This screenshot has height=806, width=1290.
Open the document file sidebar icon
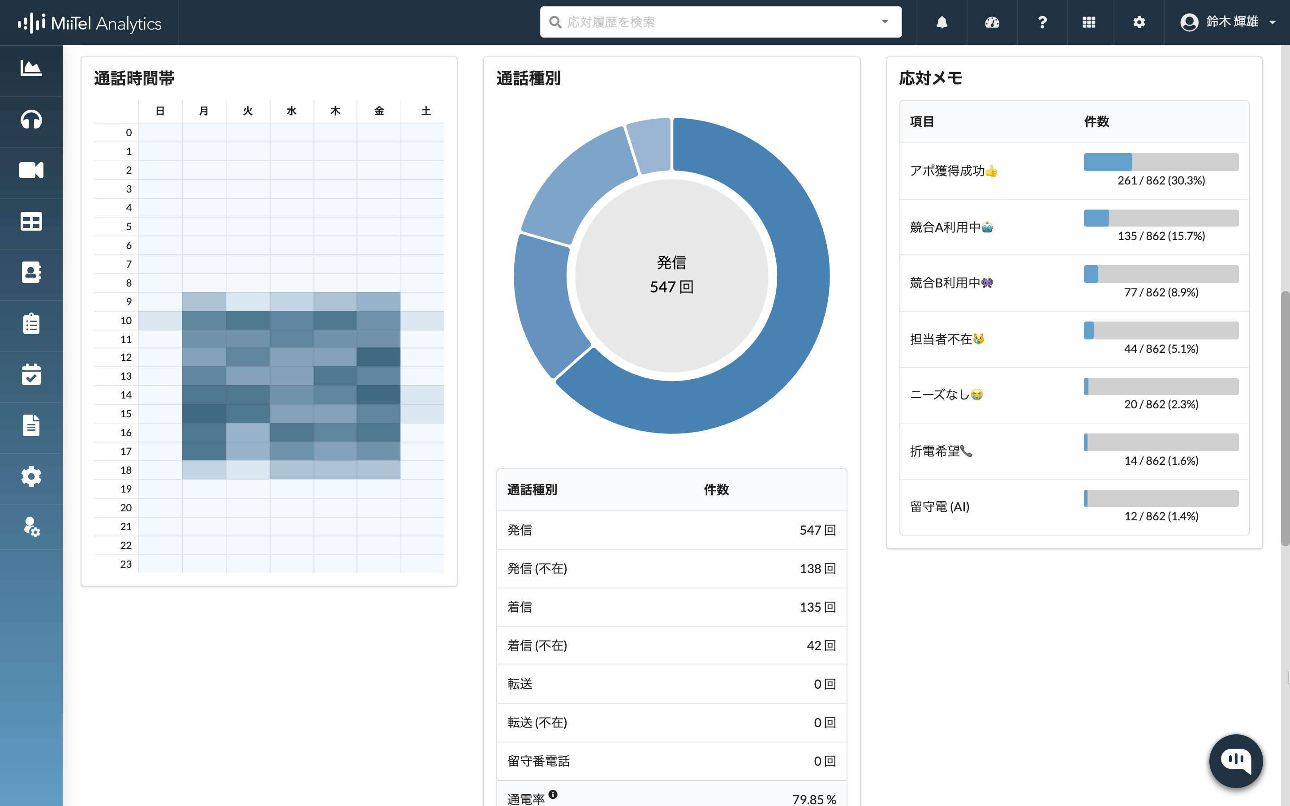tap(31, 425)
